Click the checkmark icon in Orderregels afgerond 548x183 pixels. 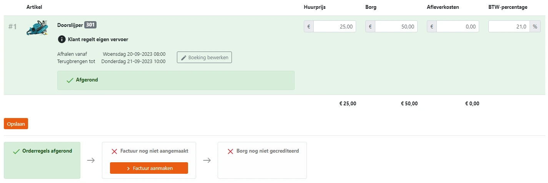[16, 151]
